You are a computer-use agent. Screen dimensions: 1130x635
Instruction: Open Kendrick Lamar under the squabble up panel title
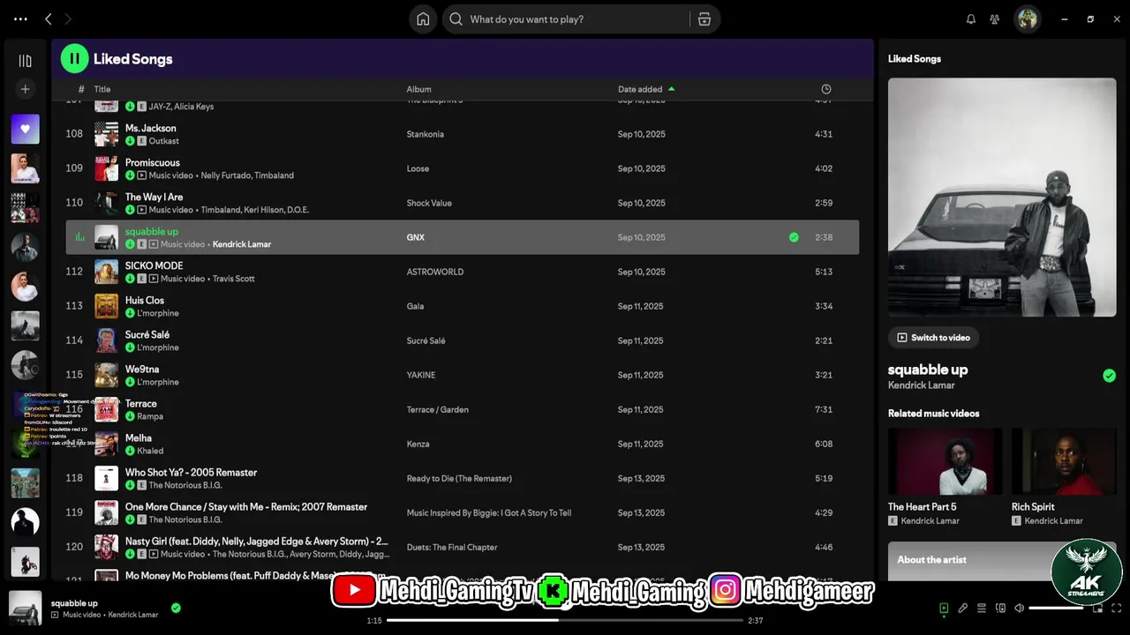click(921, 385)
